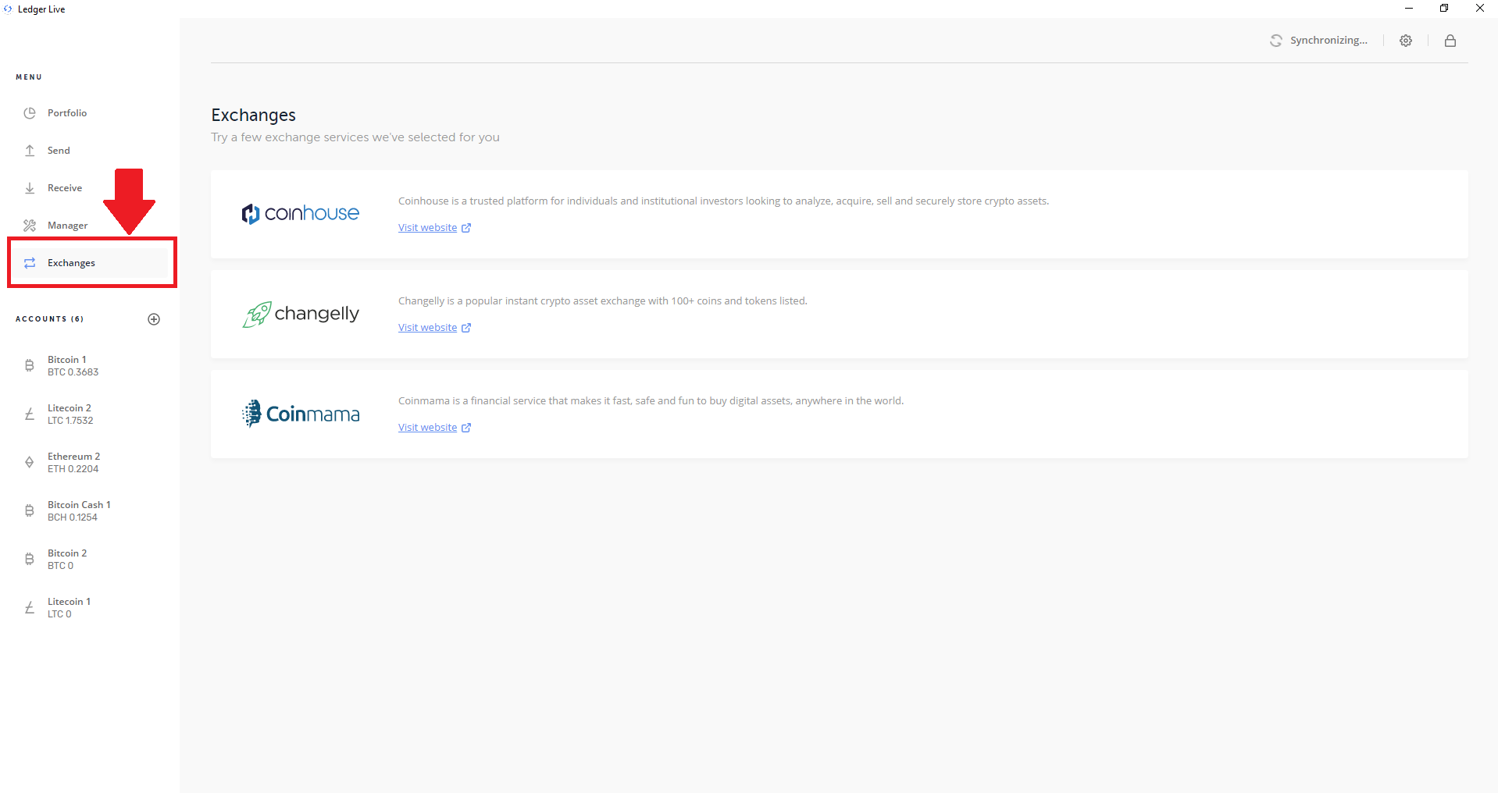The image size is (1498, 793).
Task: Click the ETH 0.2204 balance text
Action: pyautogui.click(x=73, y=469)
